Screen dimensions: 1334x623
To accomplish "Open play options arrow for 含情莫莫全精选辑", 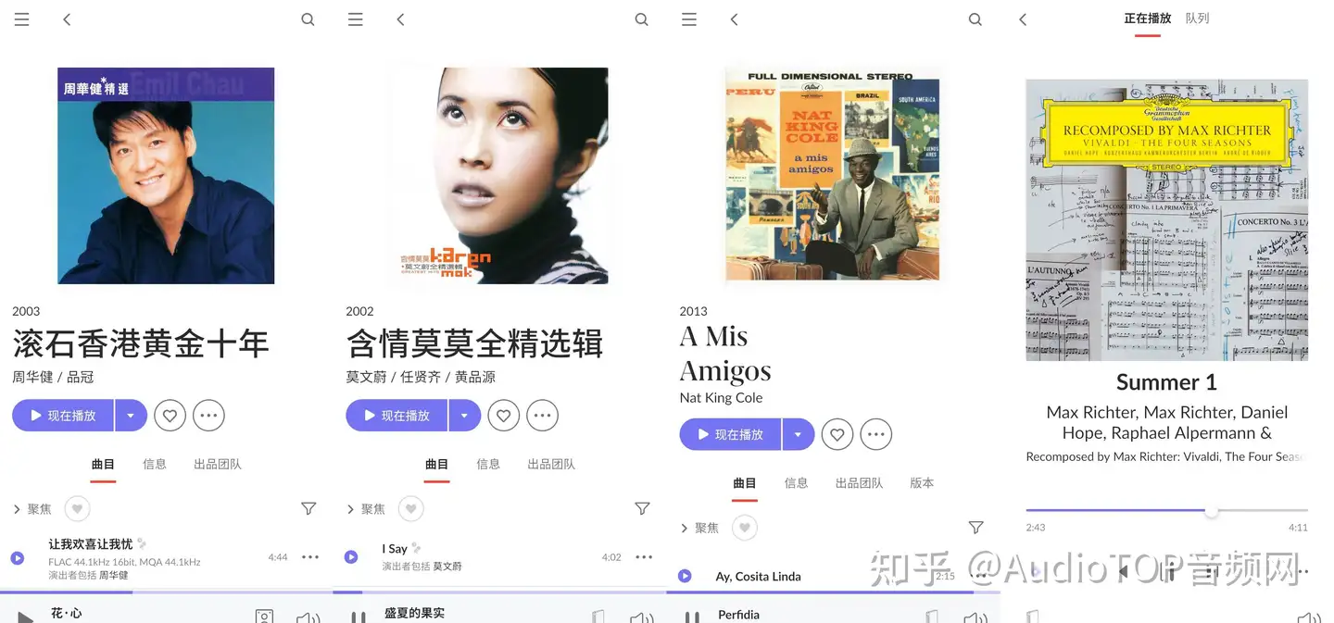I will (464, 416).
